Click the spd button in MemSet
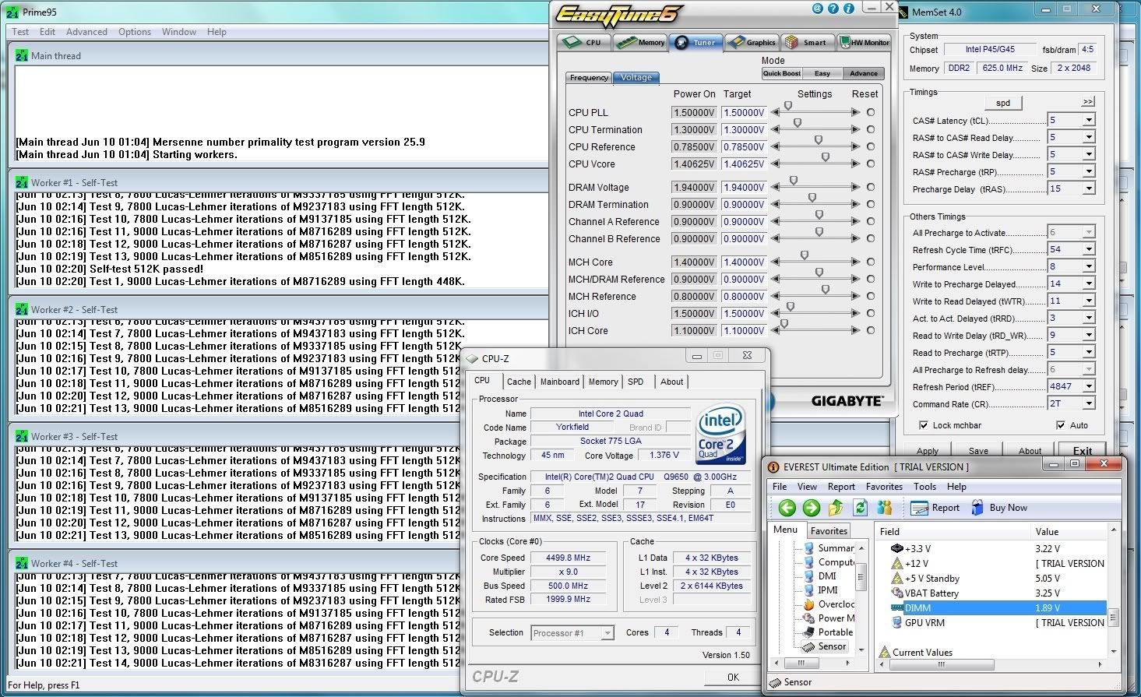The image size is (1141, 697). click(1003, 103)
